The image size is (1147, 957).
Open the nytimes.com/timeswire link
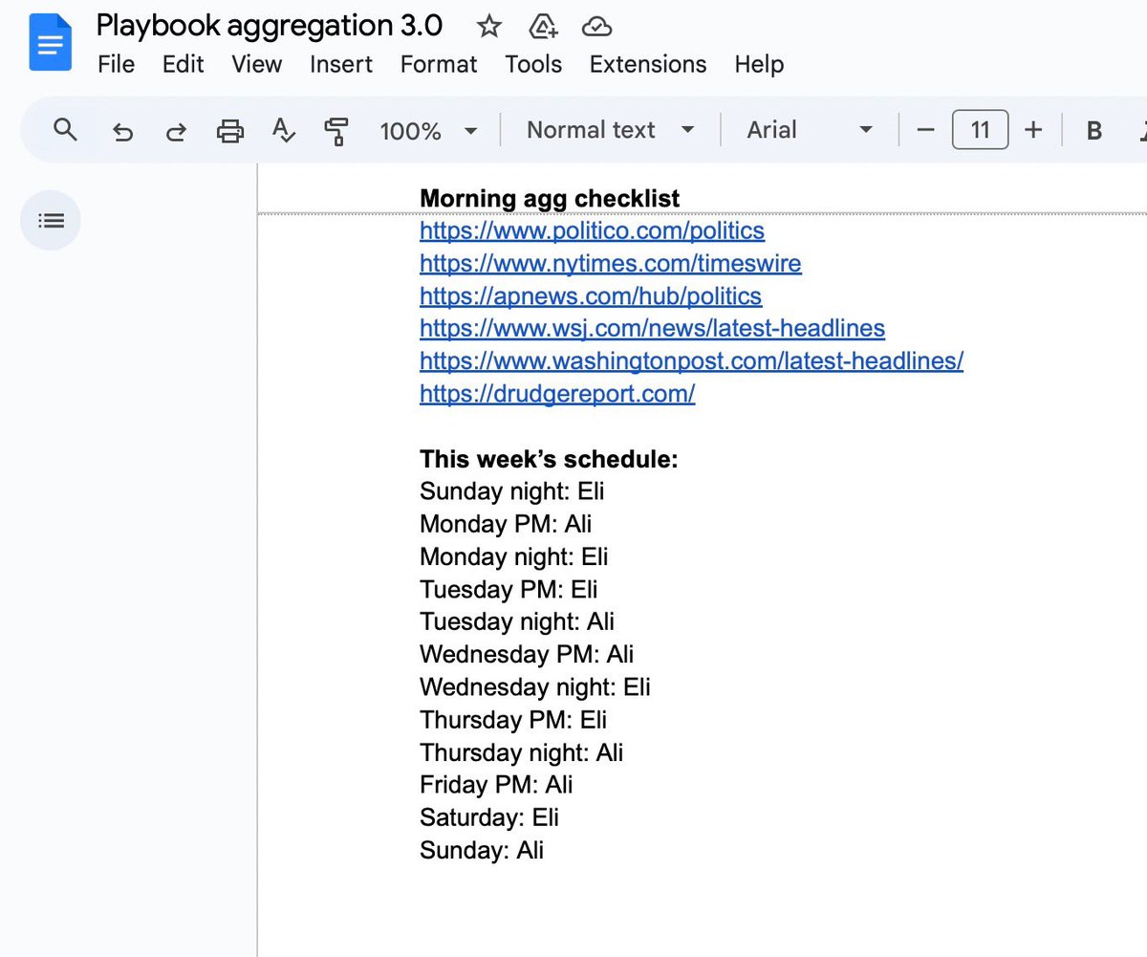point(610,263)
